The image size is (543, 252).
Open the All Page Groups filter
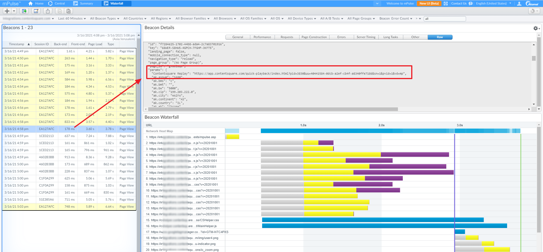point(361,18)
